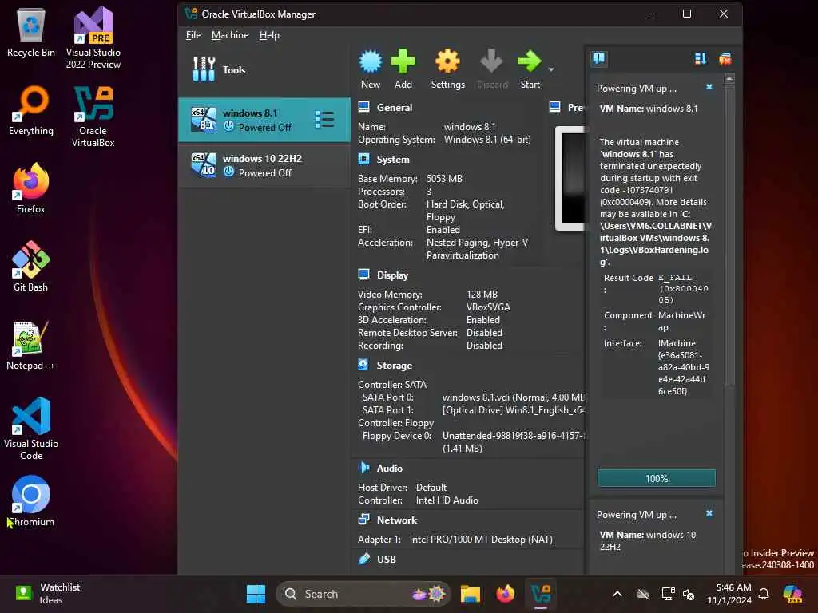Click the Windows Start button
818x613 pixels.
coord(256,594)
